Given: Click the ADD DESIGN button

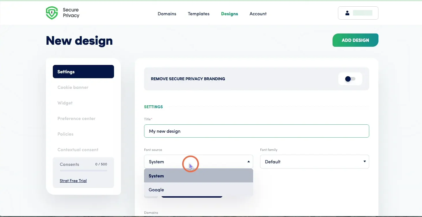Looking at the screenshot, I should 355,40.
